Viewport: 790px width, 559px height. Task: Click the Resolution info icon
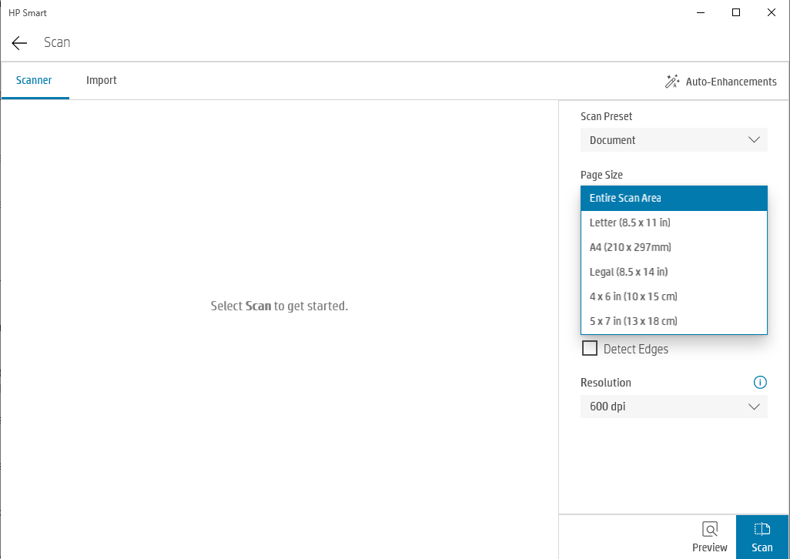coord(760,383)
